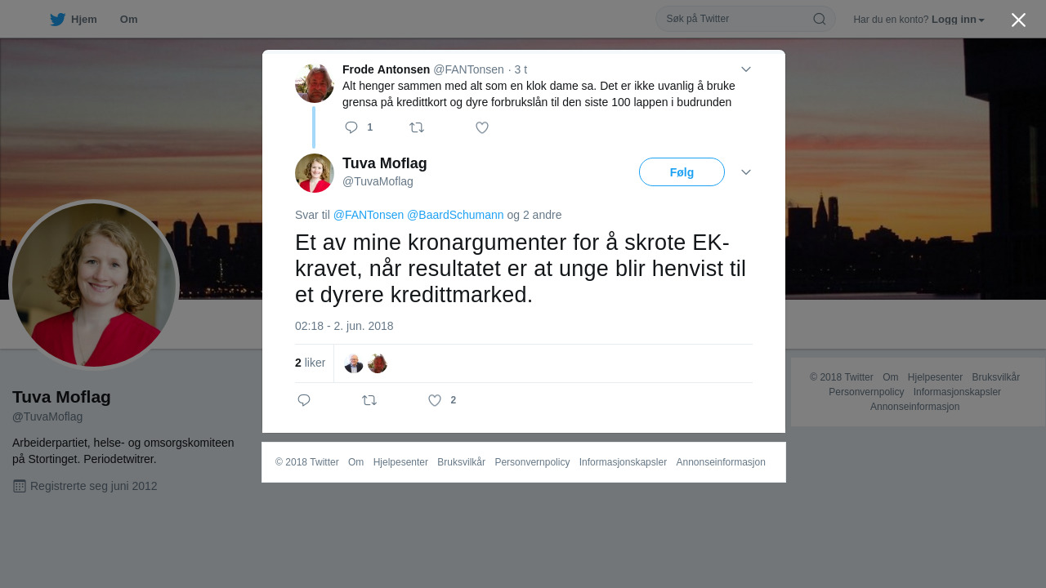The image size is (1046, 588).
Task: Open the @BaardSchumann mention link
Action: tap(455, 215)
